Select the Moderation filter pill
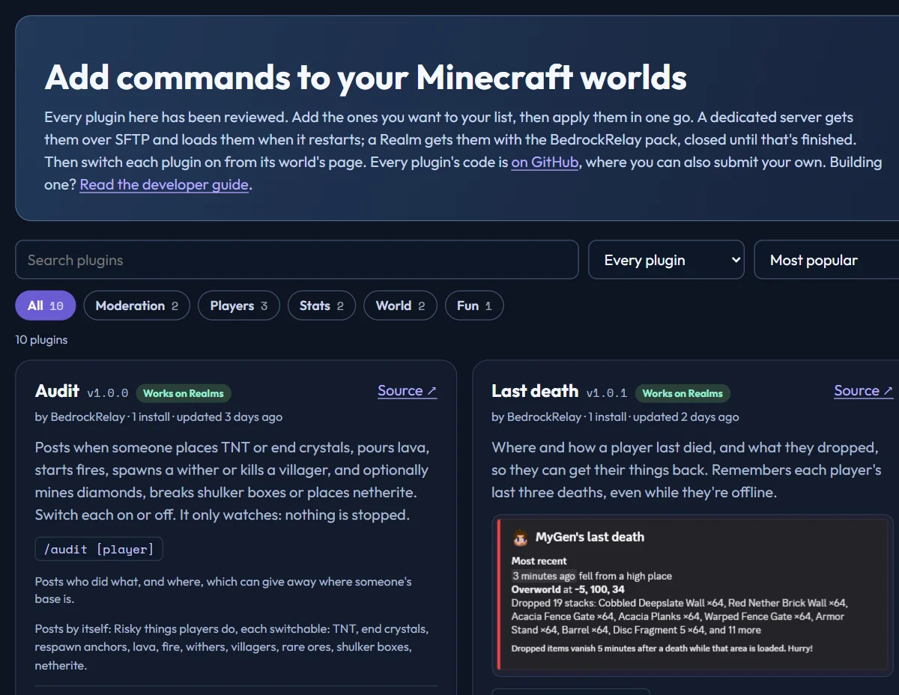Image resolution: width=899 pixels, height=695 pixels. pyautogui.click(x=137, y=306)
